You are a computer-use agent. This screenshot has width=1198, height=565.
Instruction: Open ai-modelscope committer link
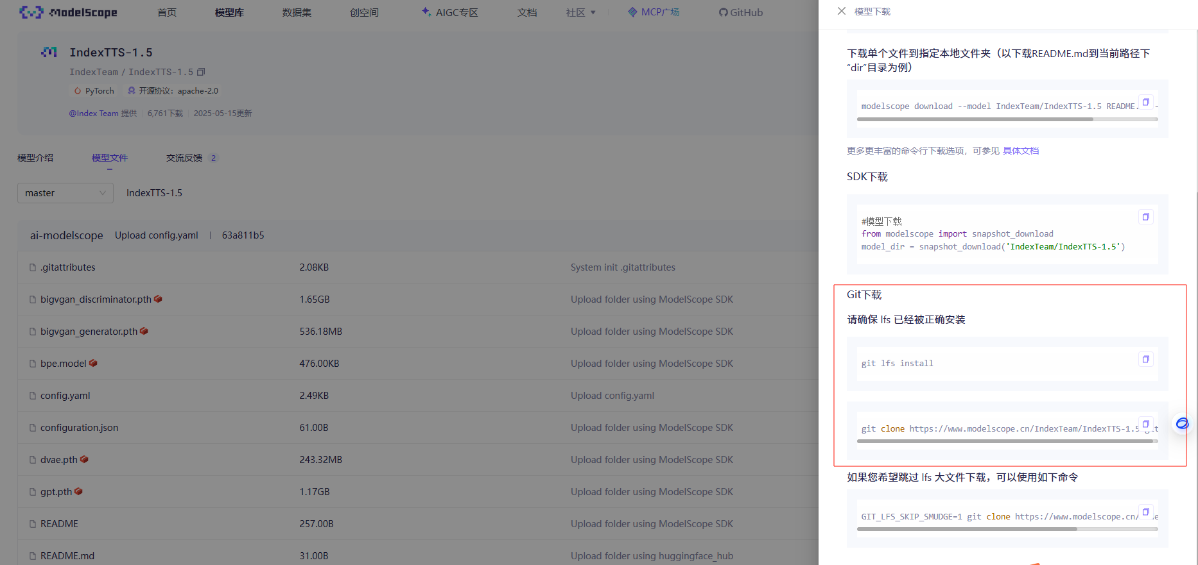coord(66,235)
